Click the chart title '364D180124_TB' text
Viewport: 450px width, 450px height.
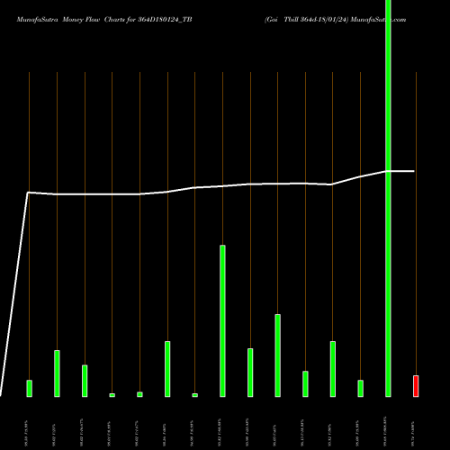(x=165, y=20)
